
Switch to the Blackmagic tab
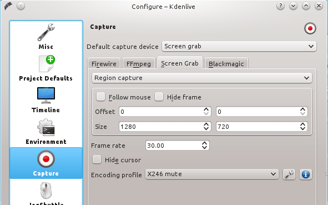click(226, 63)
